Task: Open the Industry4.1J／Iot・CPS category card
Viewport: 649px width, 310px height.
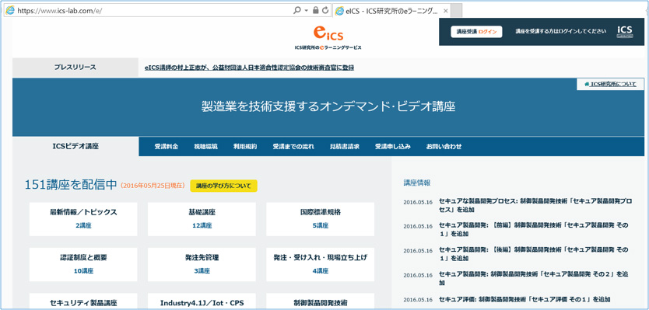Action: coord(202,301)
